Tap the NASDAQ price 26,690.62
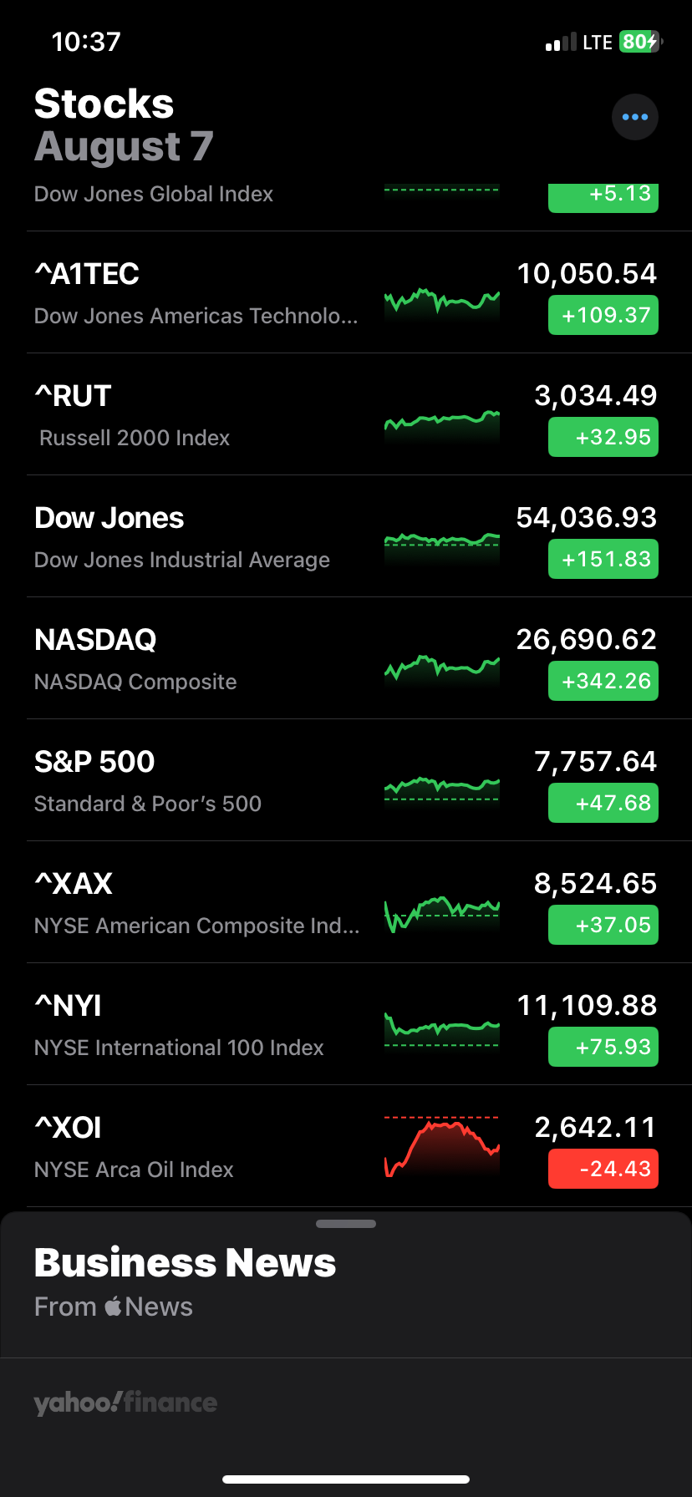Screen dimensions: 692x1497 pyautogui.click(x=587, y=639)
